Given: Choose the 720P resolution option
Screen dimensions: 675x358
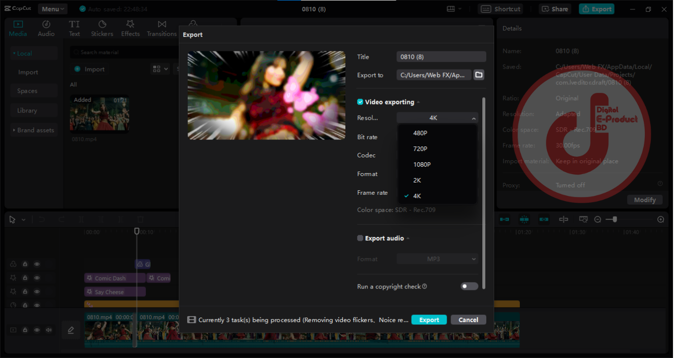Looking at the screenshot, I should click(x=437, y=149).
